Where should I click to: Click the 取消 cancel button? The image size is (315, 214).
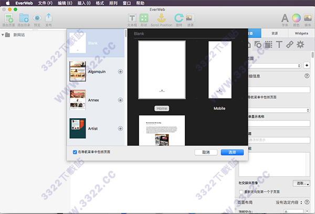206,152
